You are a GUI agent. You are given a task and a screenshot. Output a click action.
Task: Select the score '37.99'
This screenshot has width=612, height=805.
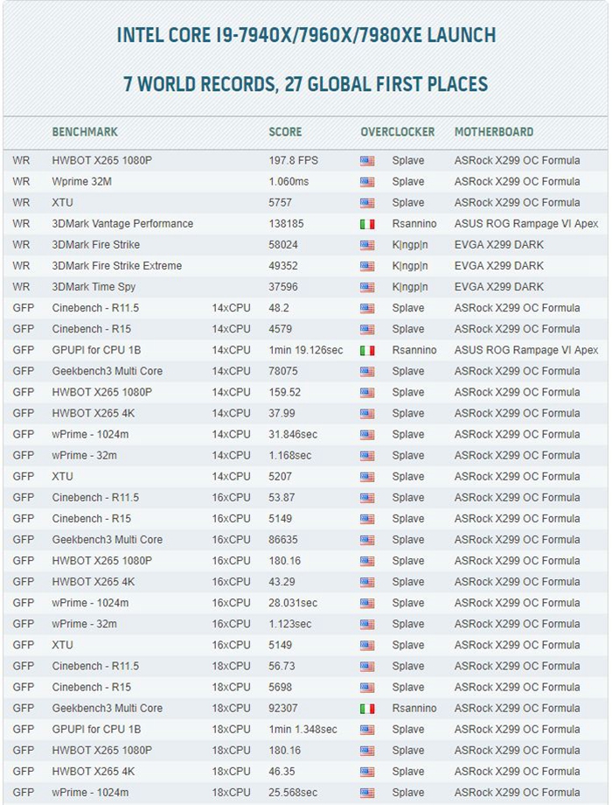[282, 413]
